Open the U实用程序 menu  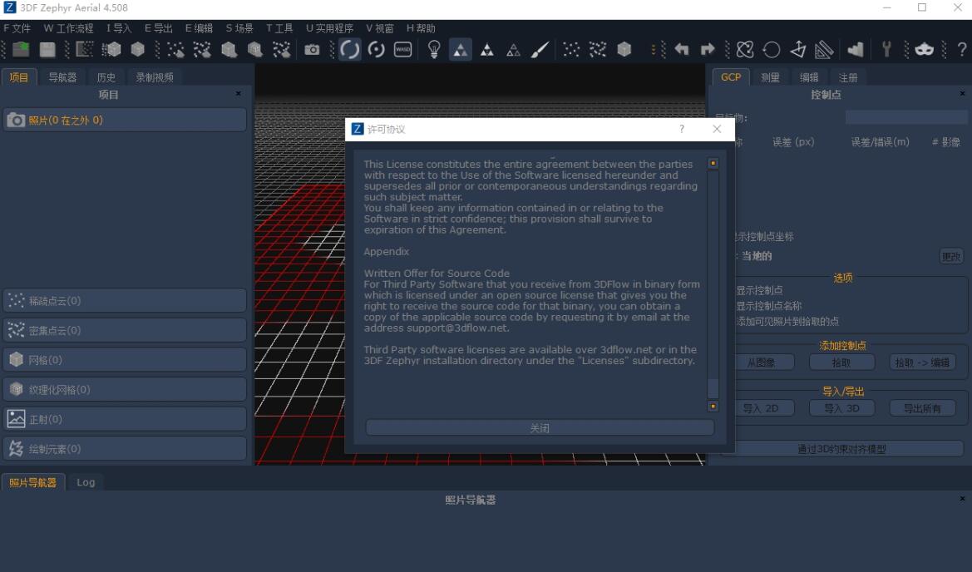pyautogui.click(x=329, y=28)
